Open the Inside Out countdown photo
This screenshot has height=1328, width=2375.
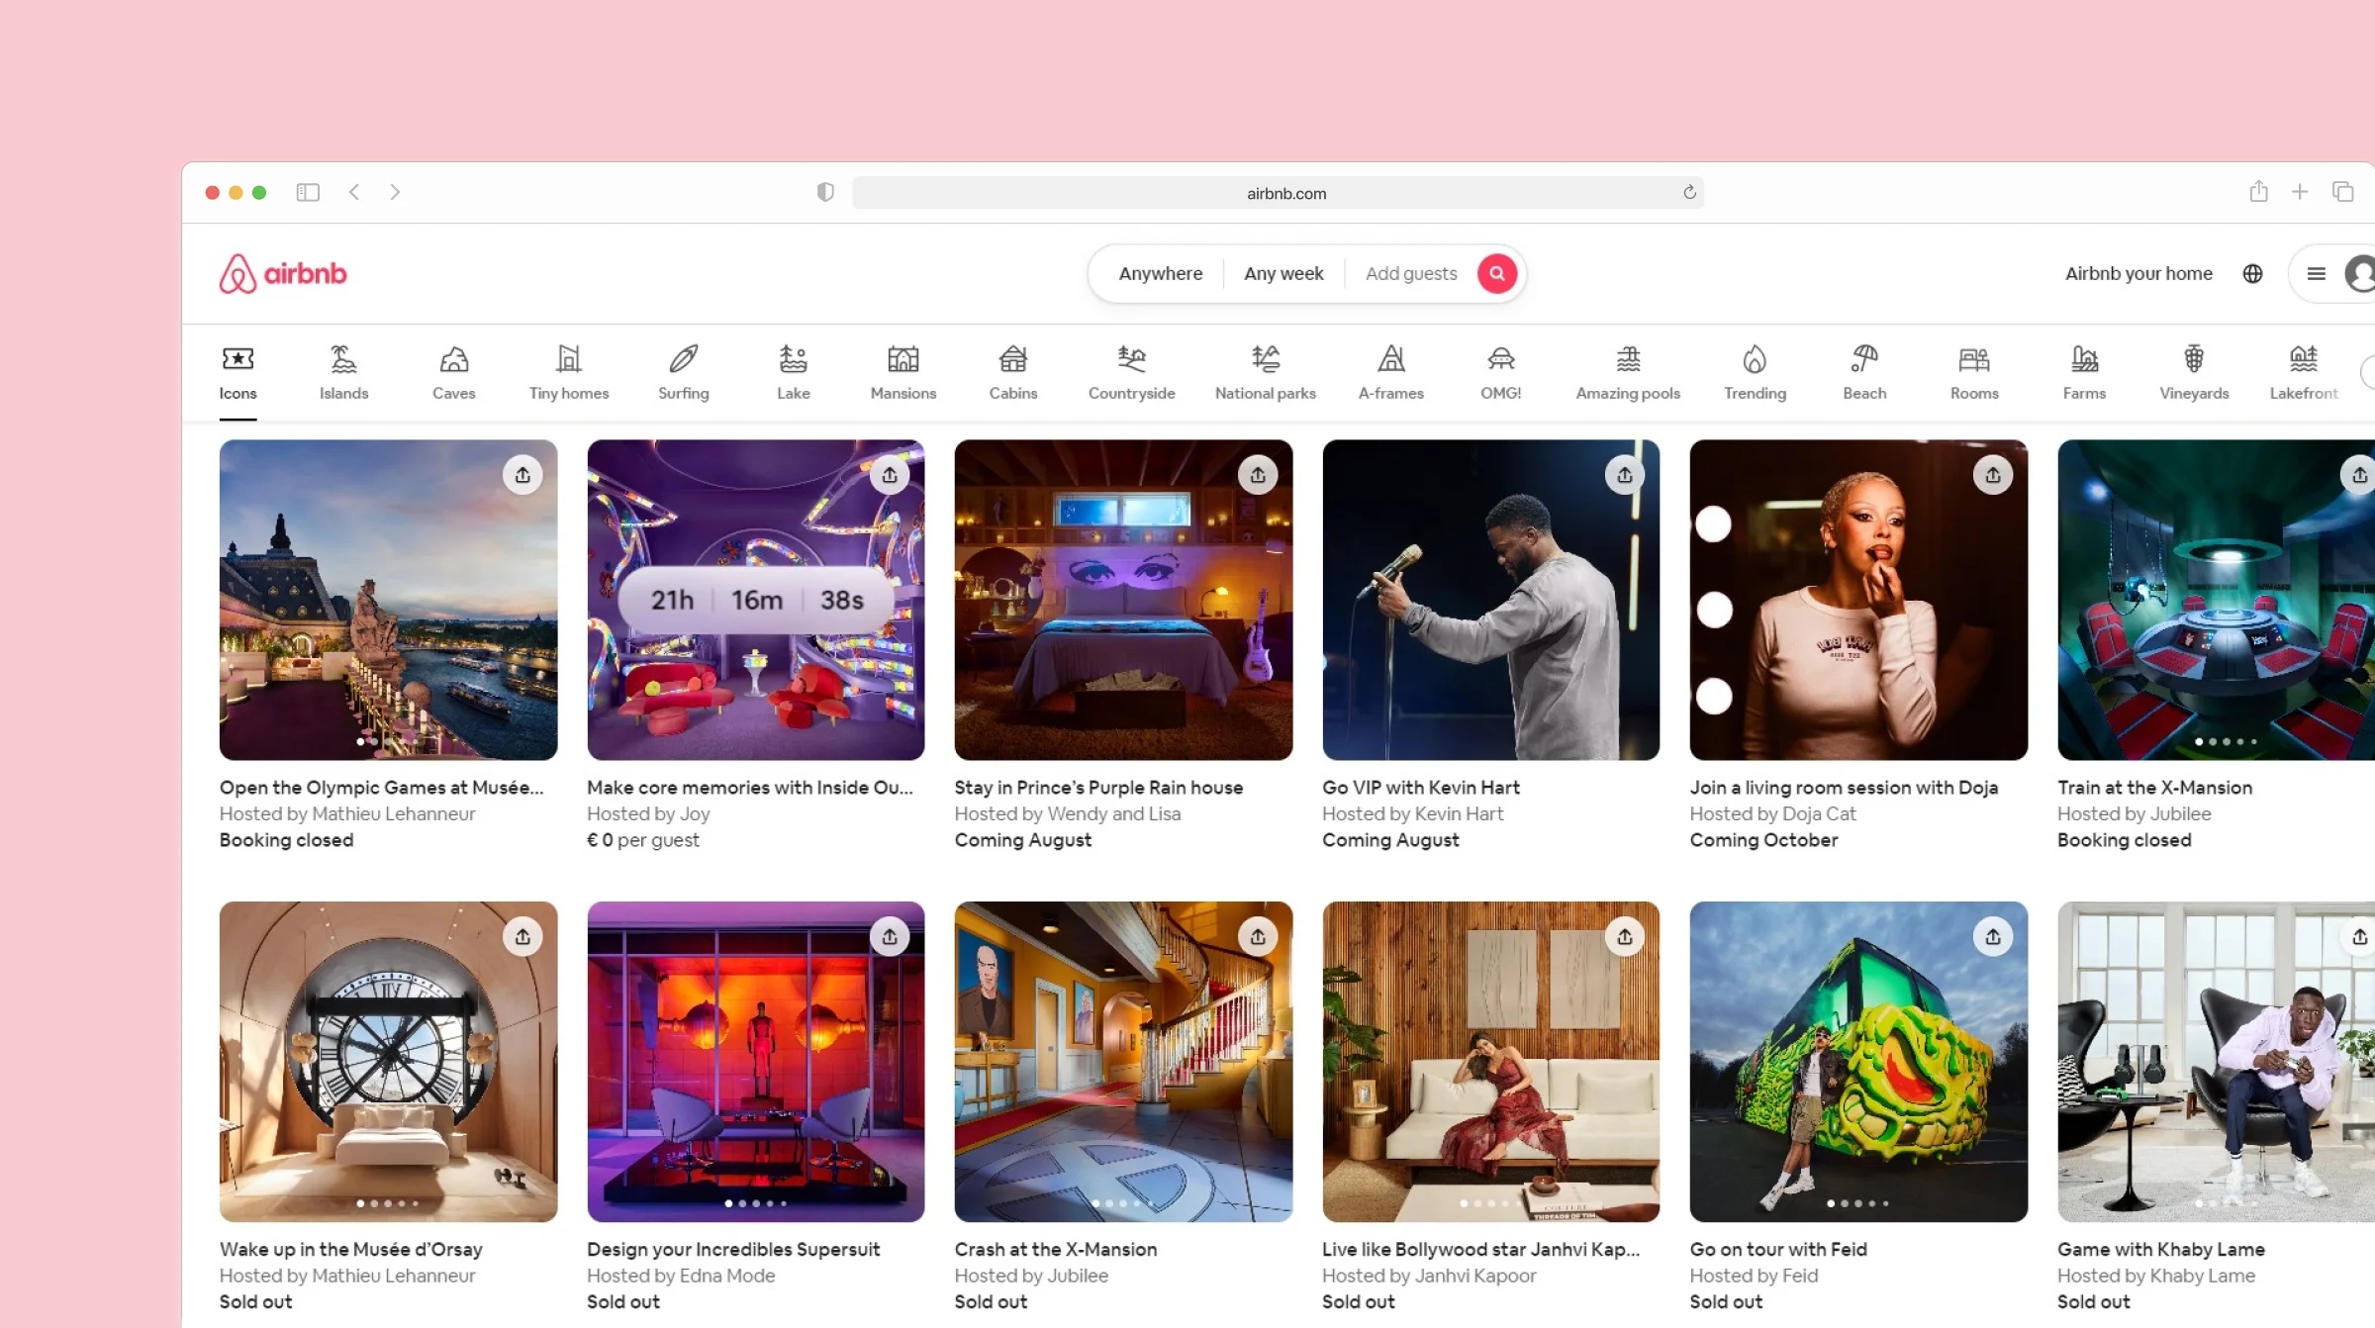click(x=756, y=600)
